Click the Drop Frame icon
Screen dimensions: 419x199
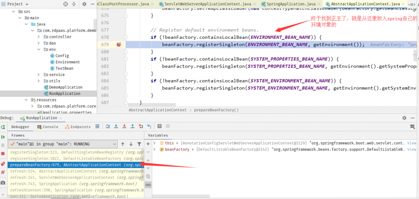tap(141, 126)
